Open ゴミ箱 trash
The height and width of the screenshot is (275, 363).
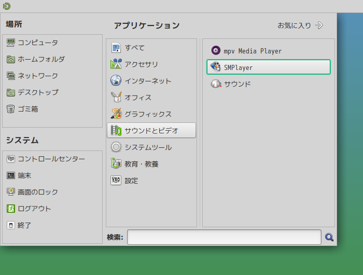point(52,109)
